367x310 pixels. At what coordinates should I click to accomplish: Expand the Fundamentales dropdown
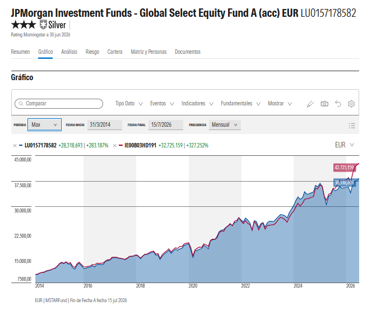coord(240,104)
